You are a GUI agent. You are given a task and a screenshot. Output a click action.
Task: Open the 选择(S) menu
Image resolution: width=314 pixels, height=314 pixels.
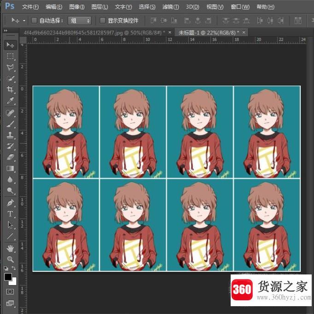pos(147,7)
